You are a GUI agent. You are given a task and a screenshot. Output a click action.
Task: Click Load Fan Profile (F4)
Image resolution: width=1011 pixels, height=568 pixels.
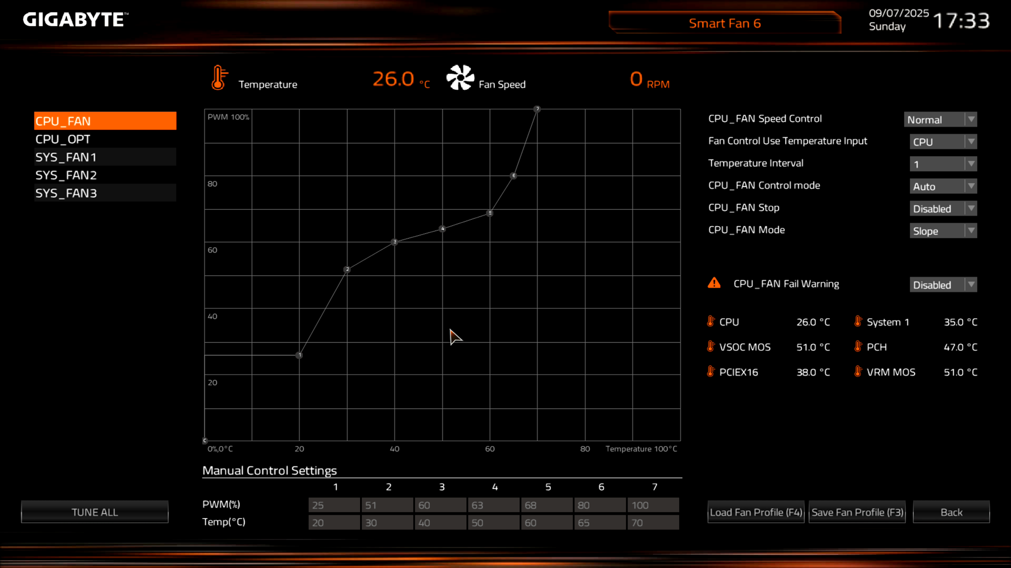click(756, 512)
